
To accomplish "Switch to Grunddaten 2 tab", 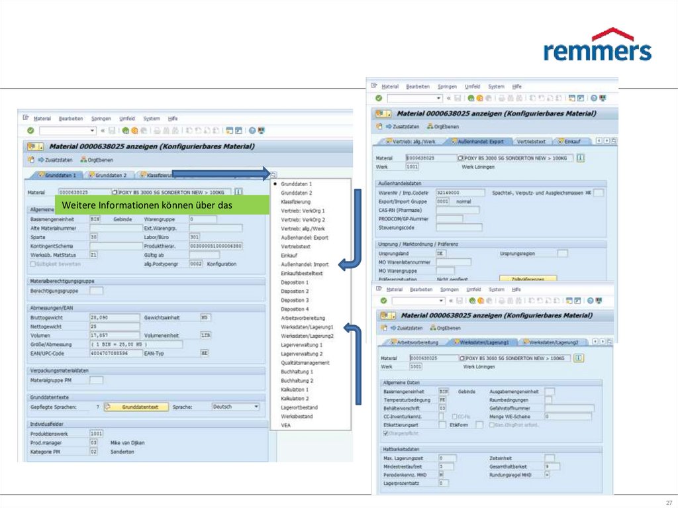I will tap(107, 176).
